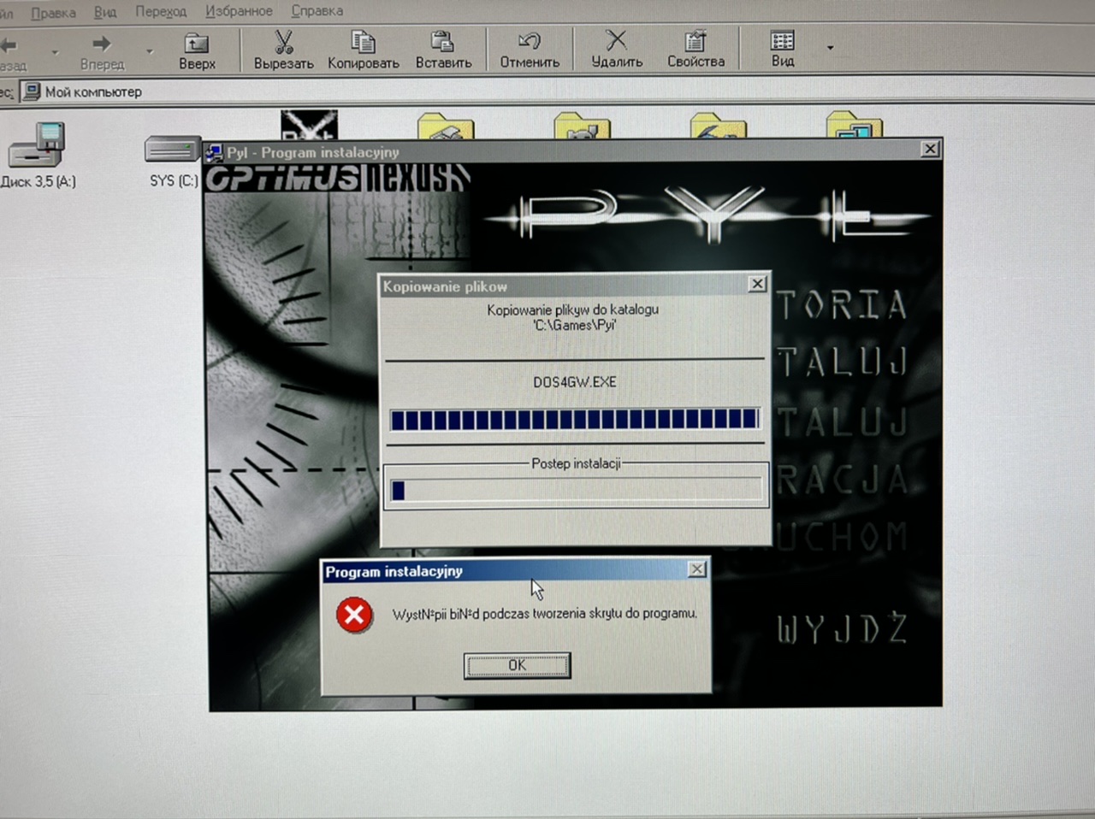Screen dimensions: 1095x819
Task: Click the Pyl - Program instalacyjny title text
Action: (313, 152)
